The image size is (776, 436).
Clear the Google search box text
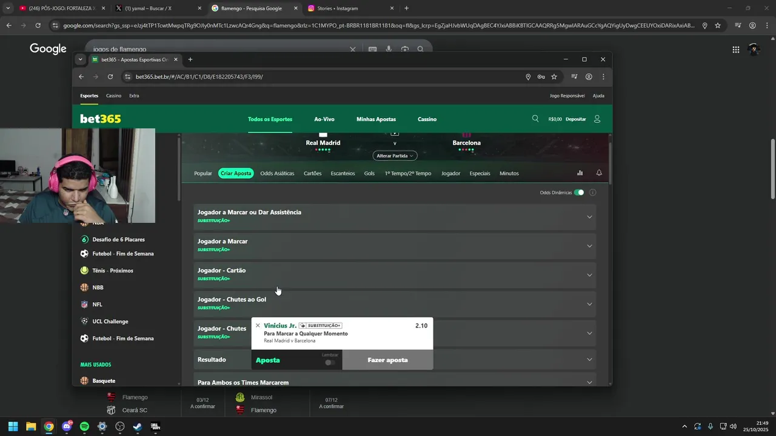coord(352,49)
